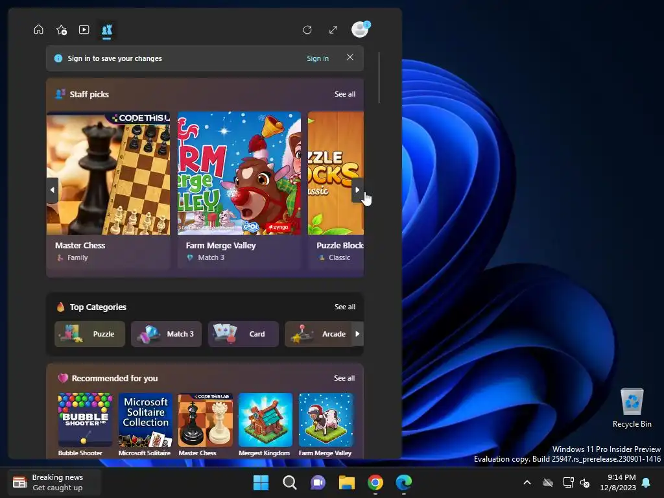The image size is (664, 498).
Task: Click the Top Categories flame icon
Action: [x=60, y=307]
